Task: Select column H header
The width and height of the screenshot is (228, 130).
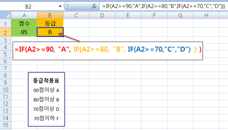Action: [206, 15]
